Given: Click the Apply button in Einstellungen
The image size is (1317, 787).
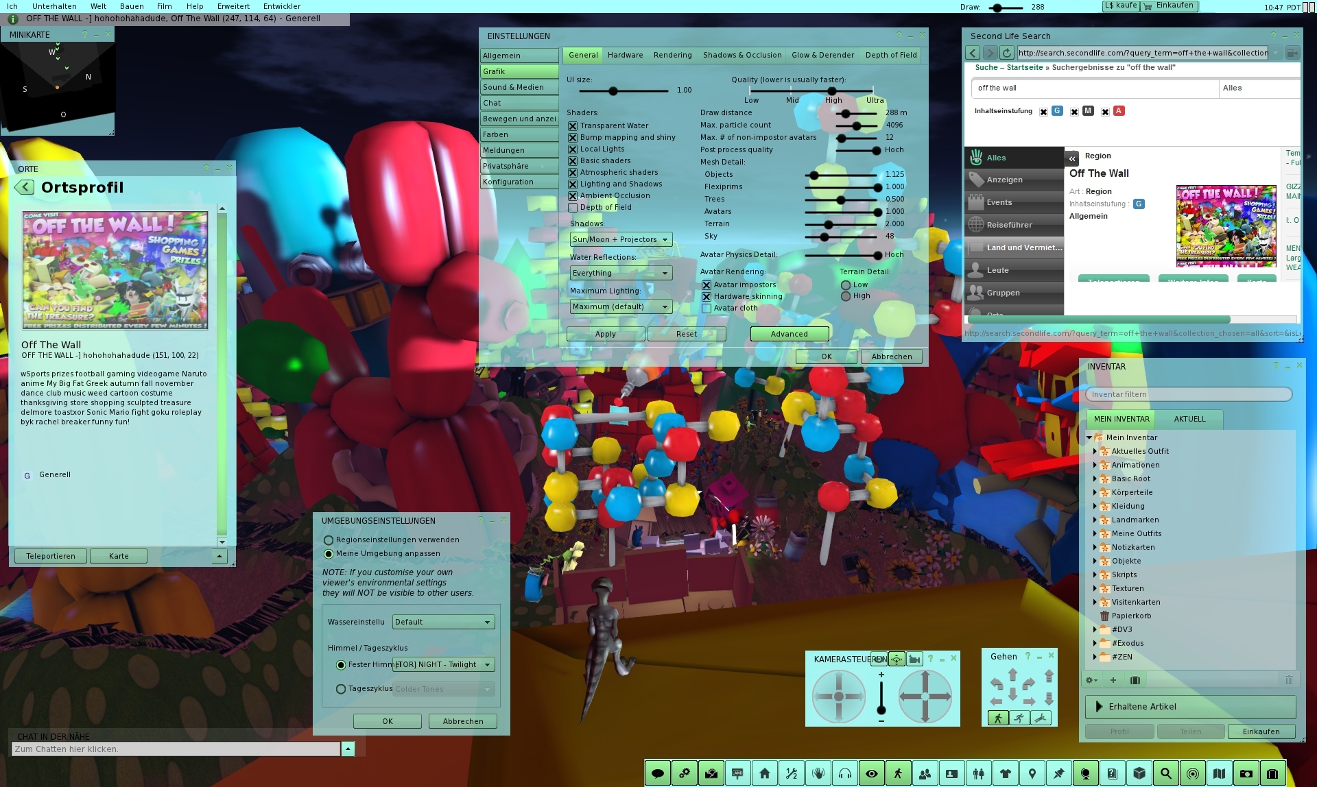Looking at the screenshot, I should tap(606, 334).
